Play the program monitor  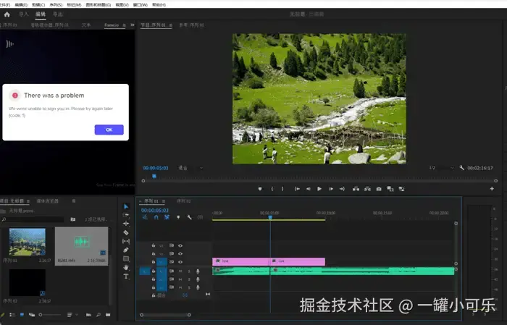[319, 189]
